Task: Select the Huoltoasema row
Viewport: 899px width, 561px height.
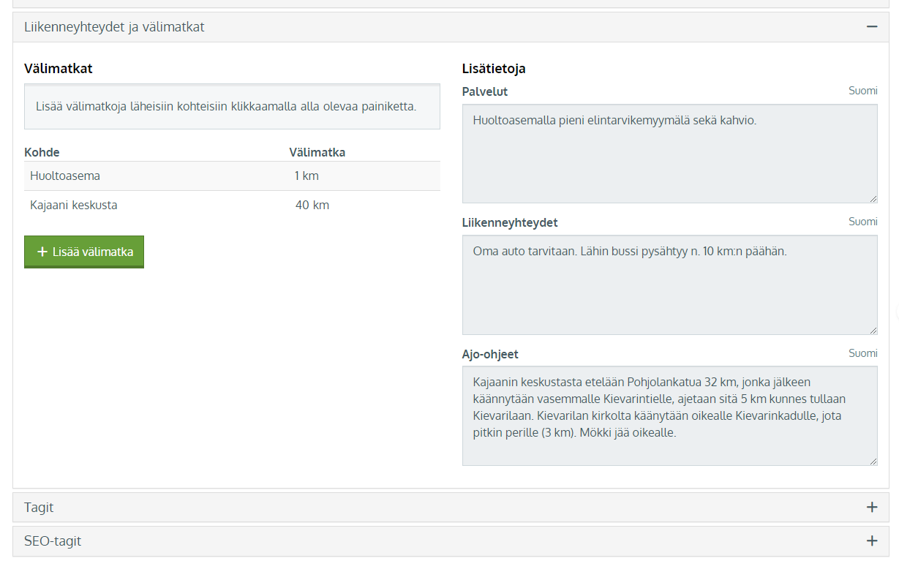Action: pos(232,176)
